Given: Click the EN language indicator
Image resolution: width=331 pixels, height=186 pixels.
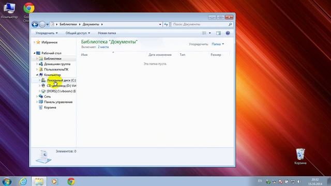Looking at the screenshot, I should pyautogui.click(x=260, y=181).
